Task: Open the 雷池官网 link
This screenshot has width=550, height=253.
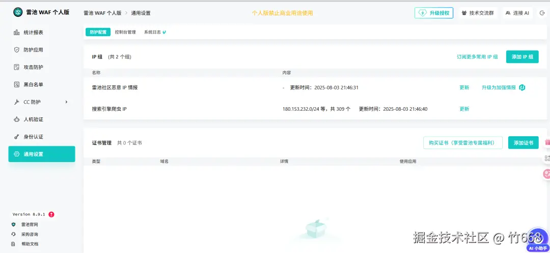Action: (x=30, y=225)
